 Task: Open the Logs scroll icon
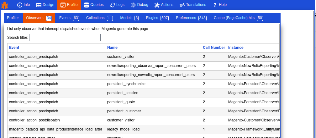point(113,5)
